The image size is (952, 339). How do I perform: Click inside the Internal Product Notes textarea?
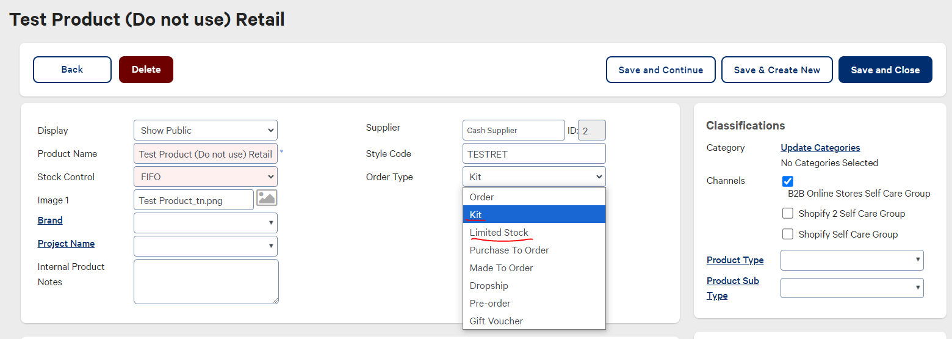[x=206, y=282]
